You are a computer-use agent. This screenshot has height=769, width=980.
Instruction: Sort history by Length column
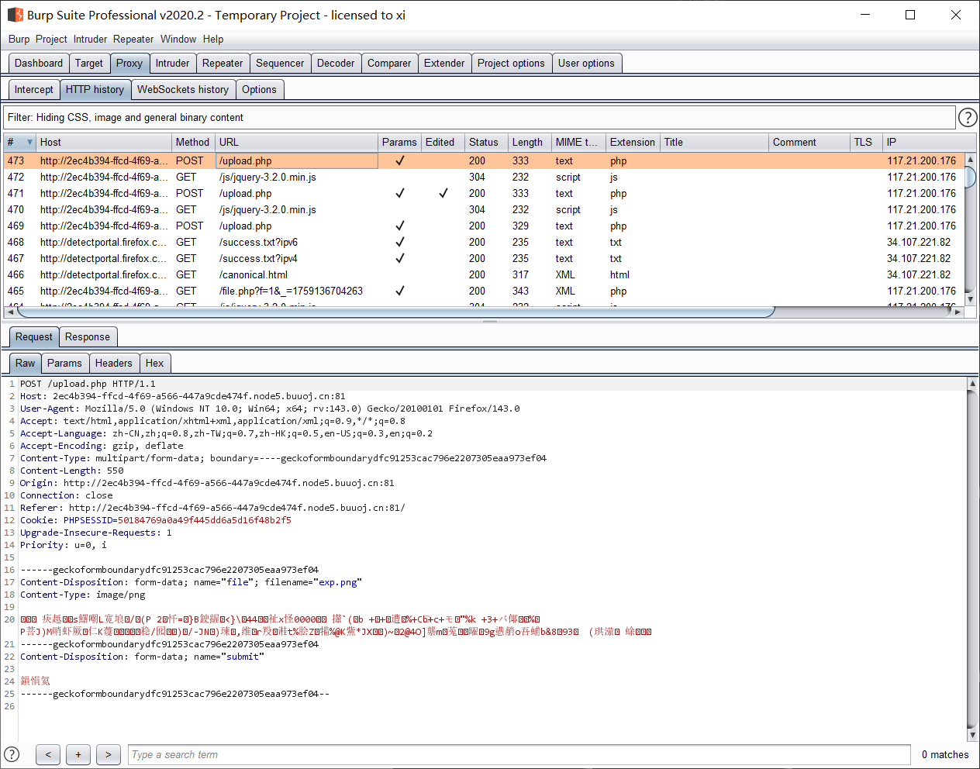[530, 143]
